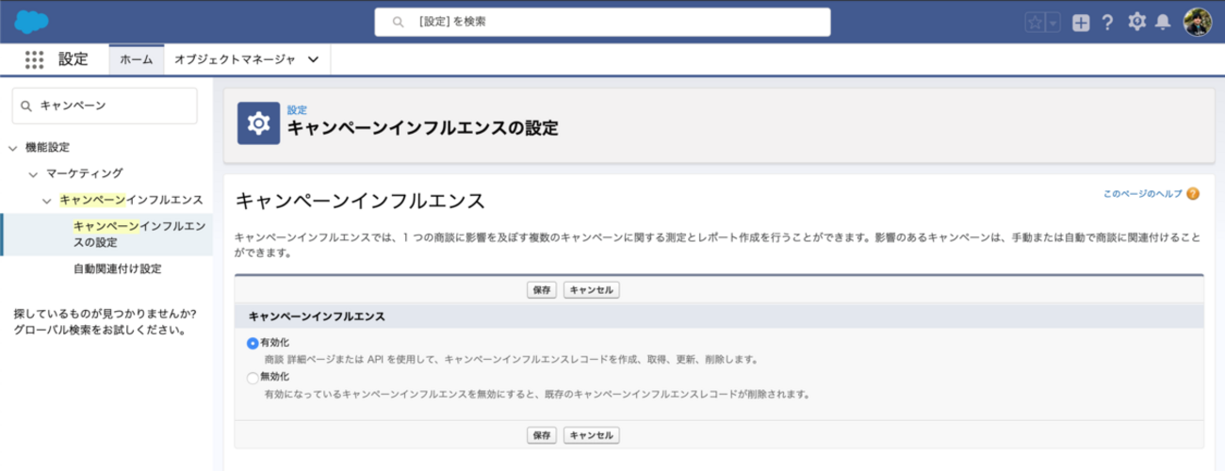Click the upper キャンセル button
This screenshot has height=471, width=1225.
592,290
